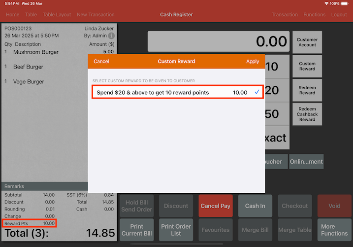Tap Logout in the top bar
The width and height of the screenshot is (353, 247).
[x=339, y=15]
